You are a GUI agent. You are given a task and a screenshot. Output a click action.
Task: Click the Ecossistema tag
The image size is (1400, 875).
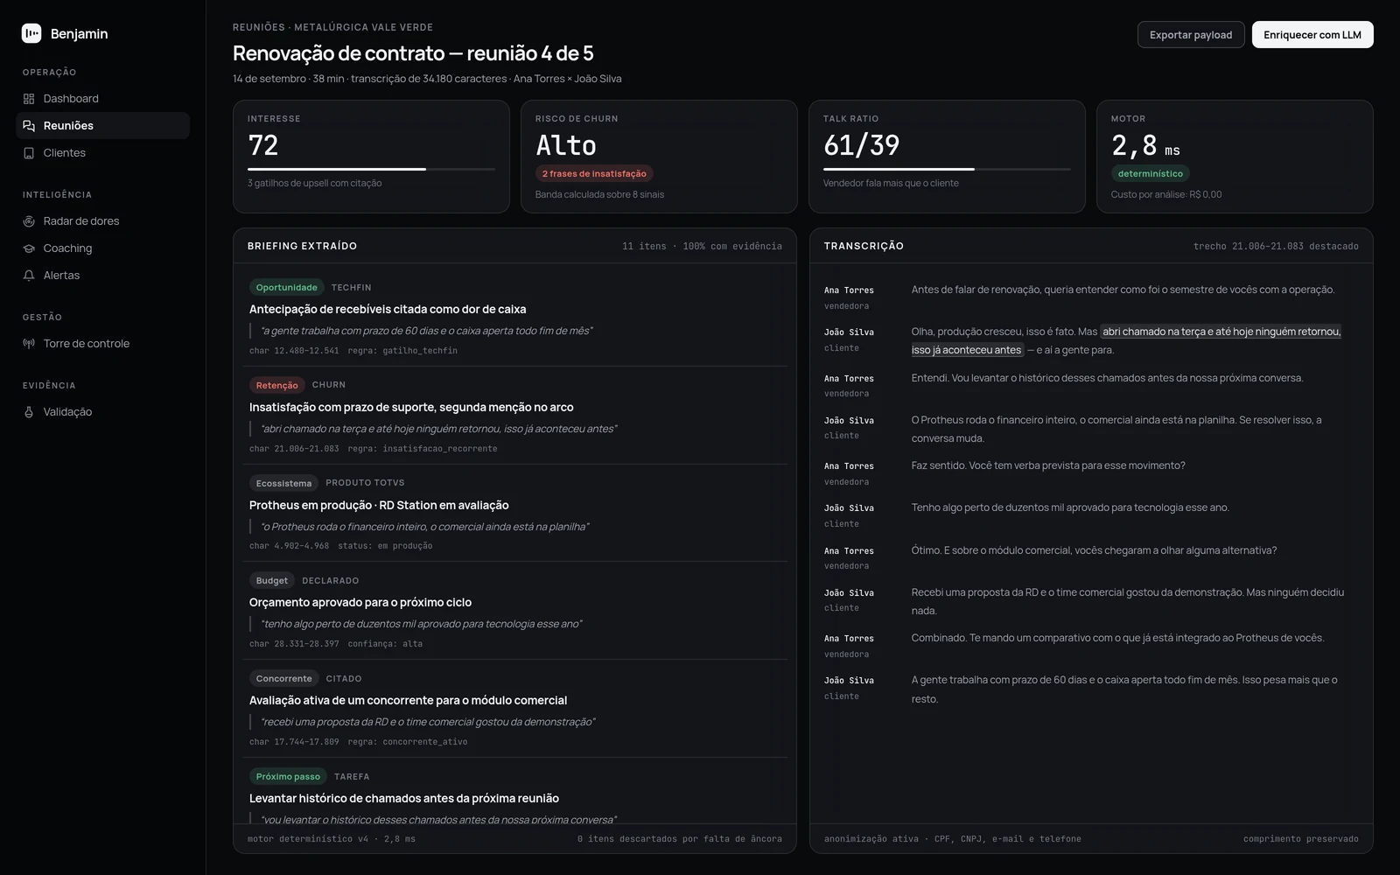click(x=283, y=484)
